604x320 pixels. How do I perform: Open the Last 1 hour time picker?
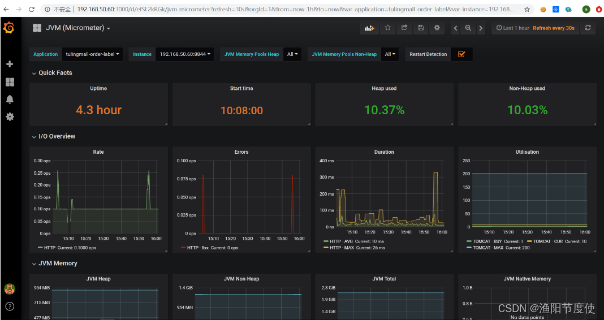pos(513,28)
